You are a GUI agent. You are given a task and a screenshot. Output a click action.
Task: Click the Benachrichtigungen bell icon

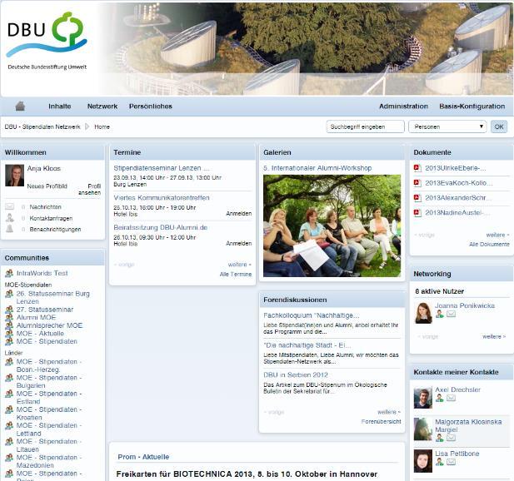[x=10, y=229]
